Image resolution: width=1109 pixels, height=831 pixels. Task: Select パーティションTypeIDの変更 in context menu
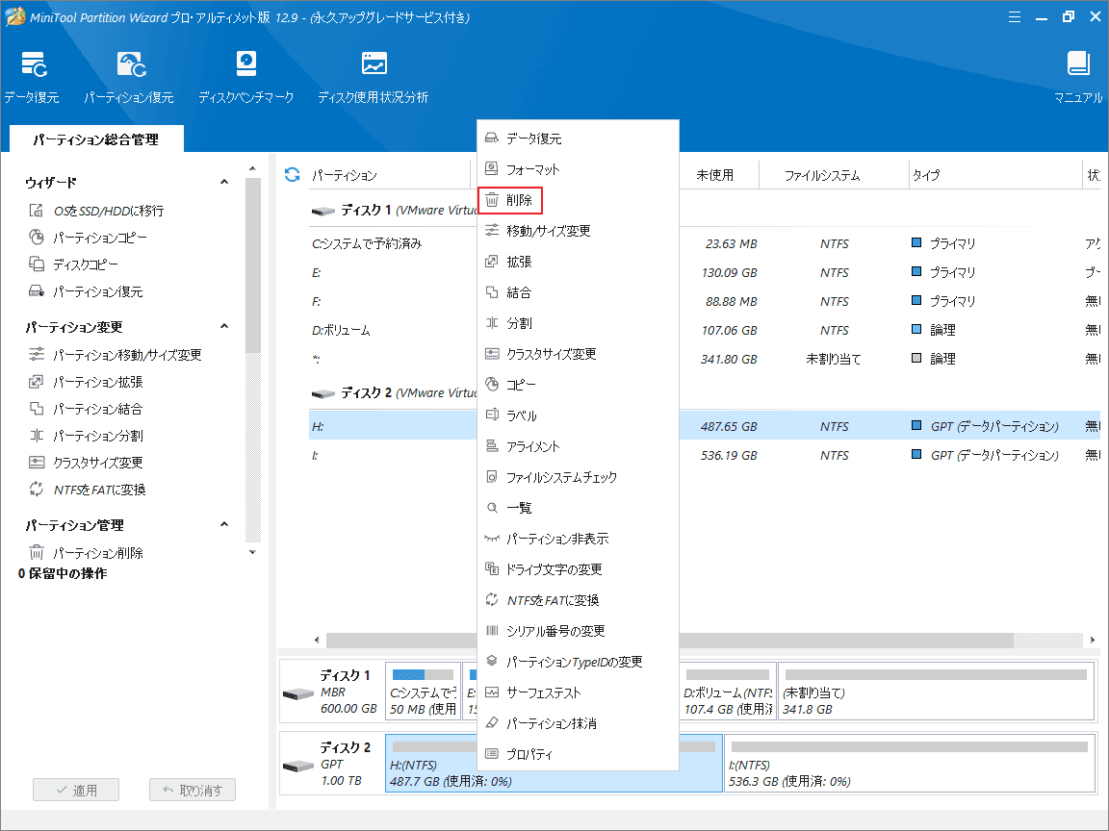click(x=578, y=662)
